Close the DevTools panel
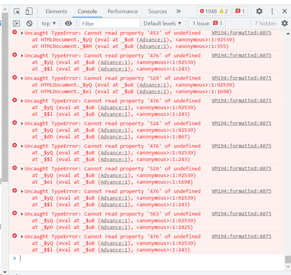Screen dimensions: 291x275 point(284,11)
